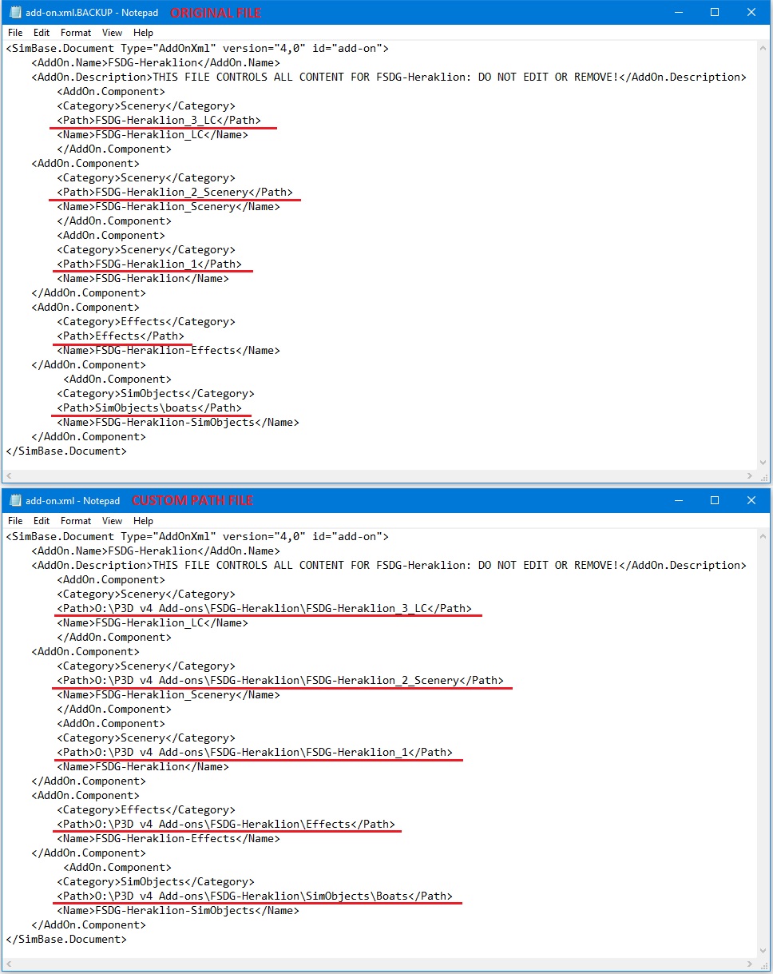Close the bottom add-on.xml Notepad window
The width and height of the screenshot is (773, 974).
(x=751, y=500)
